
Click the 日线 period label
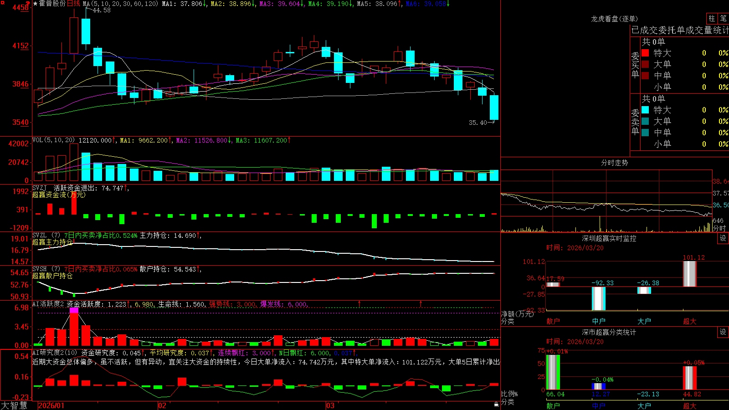(x=73, y=4)
